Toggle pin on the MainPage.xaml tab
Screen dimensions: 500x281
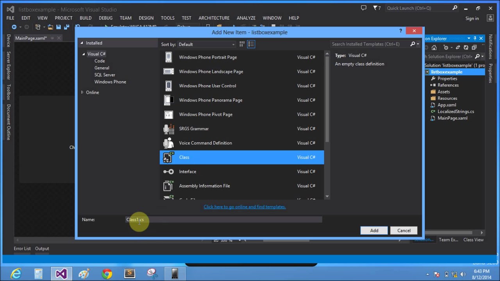click(x=52, y=38)
